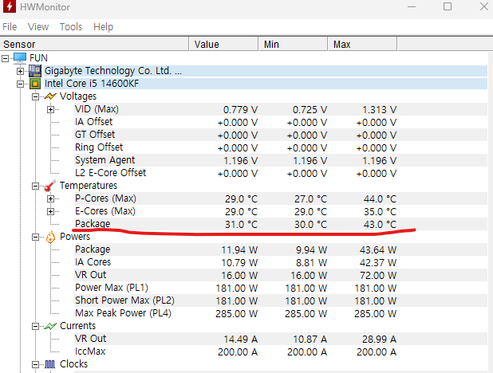Select the IA Cores power row
The image size is (493, 373).
[281, 262]
